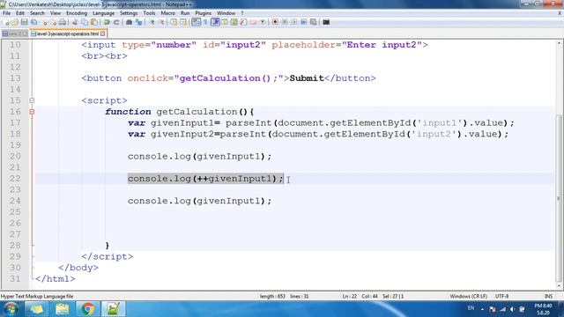
Task: Click the black plugin icon at toolbar end
Action: coord(326,22)
